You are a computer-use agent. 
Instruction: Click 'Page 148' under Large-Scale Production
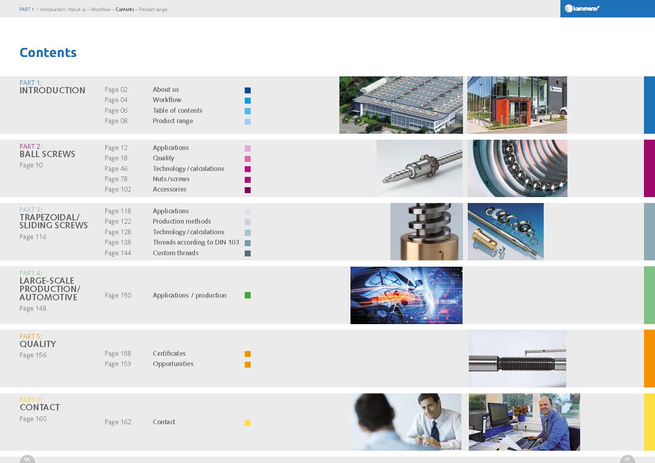33,308
